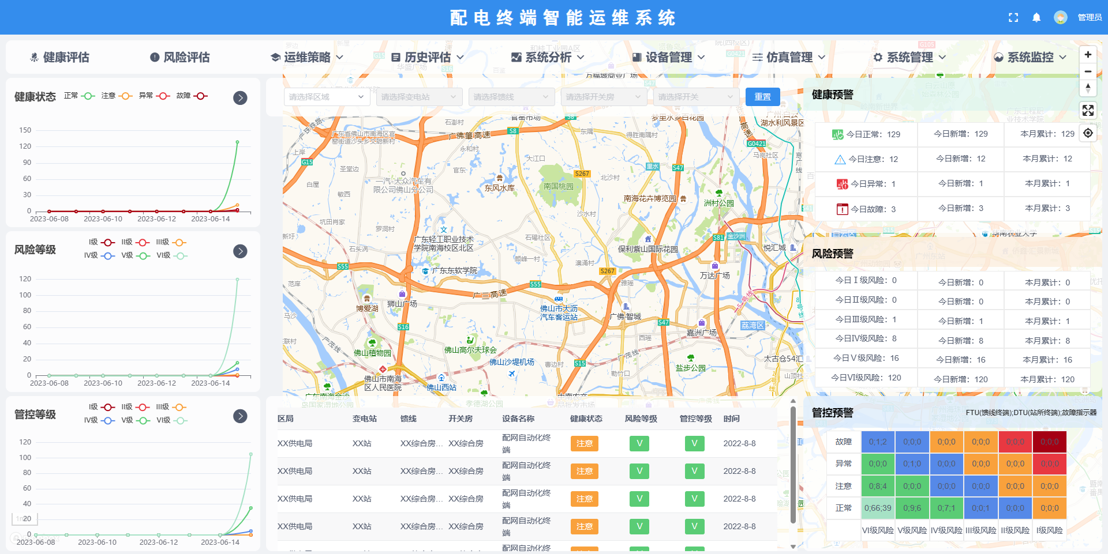This screenshot has height=554, width=1108.
Task: Toggle VI级 series in 风险等级 legend
Action: [x=172, y=255]
